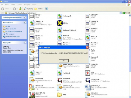Viewport: 131px width, 98px height.
Task: Select the defaultmod configuration file icon
Action: pyautogui.click(x=88, y=95)
